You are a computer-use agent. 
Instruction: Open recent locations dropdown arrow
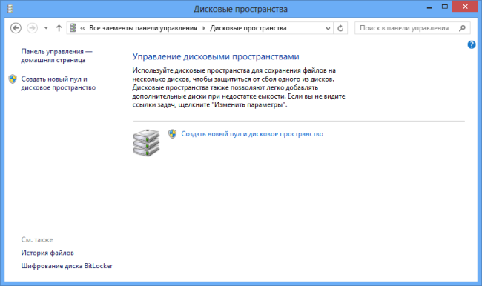point(46,28)
